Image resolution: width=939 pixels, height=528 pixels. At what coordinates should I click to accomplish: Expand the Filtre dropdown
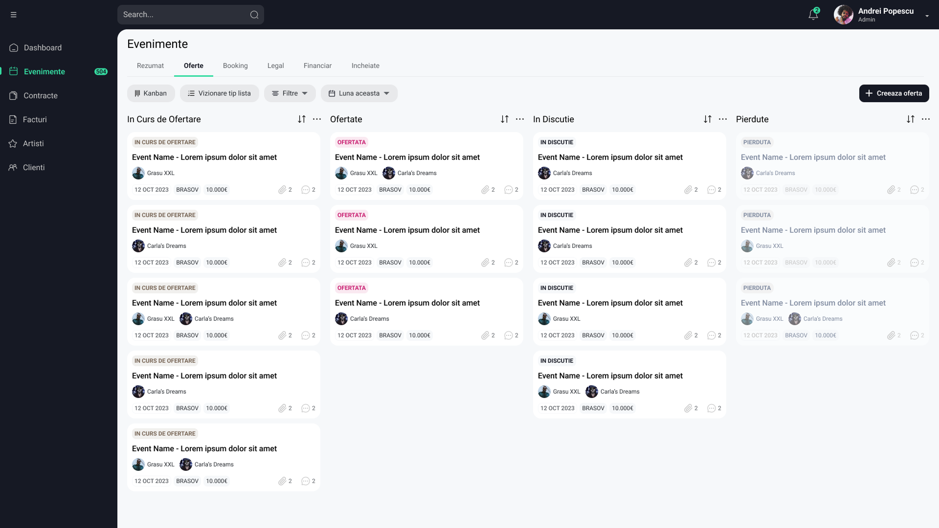point(289,93)
